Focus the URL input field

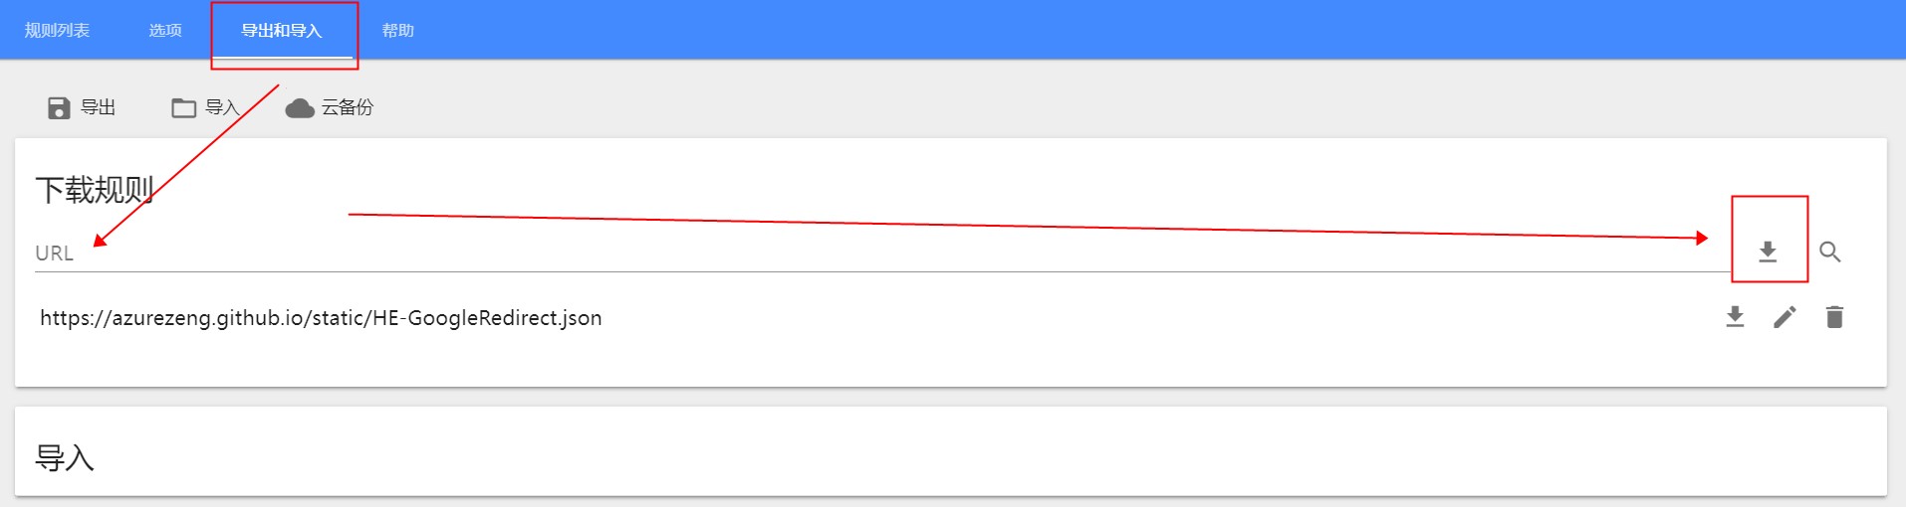pos(881,253)
